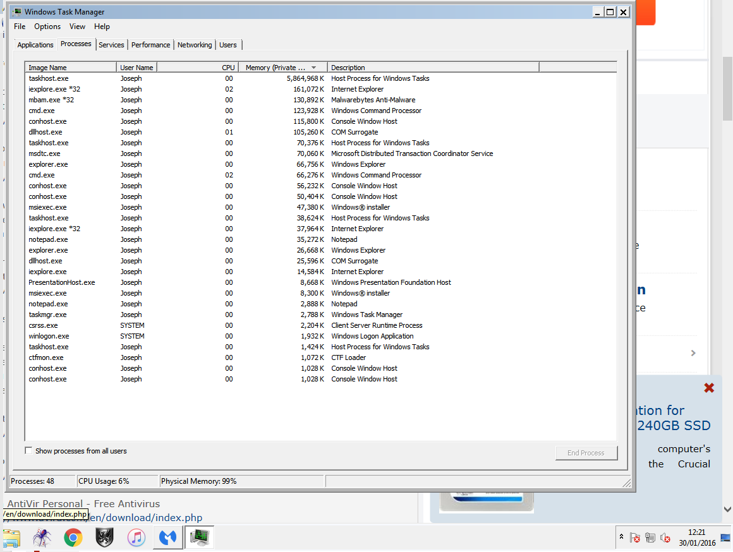Image resolution: width=733 pixels, height=552 pixels.
Task: Launch iTunes from the taskbar
Action: click(x=136, y=537)
